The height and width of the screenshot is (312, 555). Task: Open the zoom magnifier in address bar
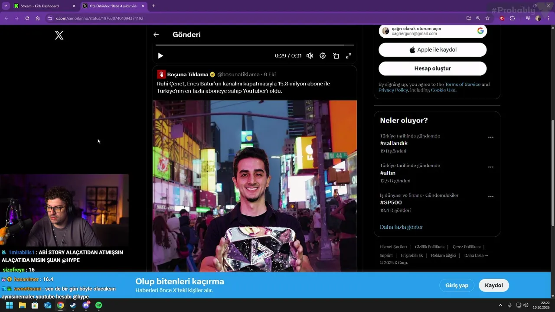(x=478, y=18)
